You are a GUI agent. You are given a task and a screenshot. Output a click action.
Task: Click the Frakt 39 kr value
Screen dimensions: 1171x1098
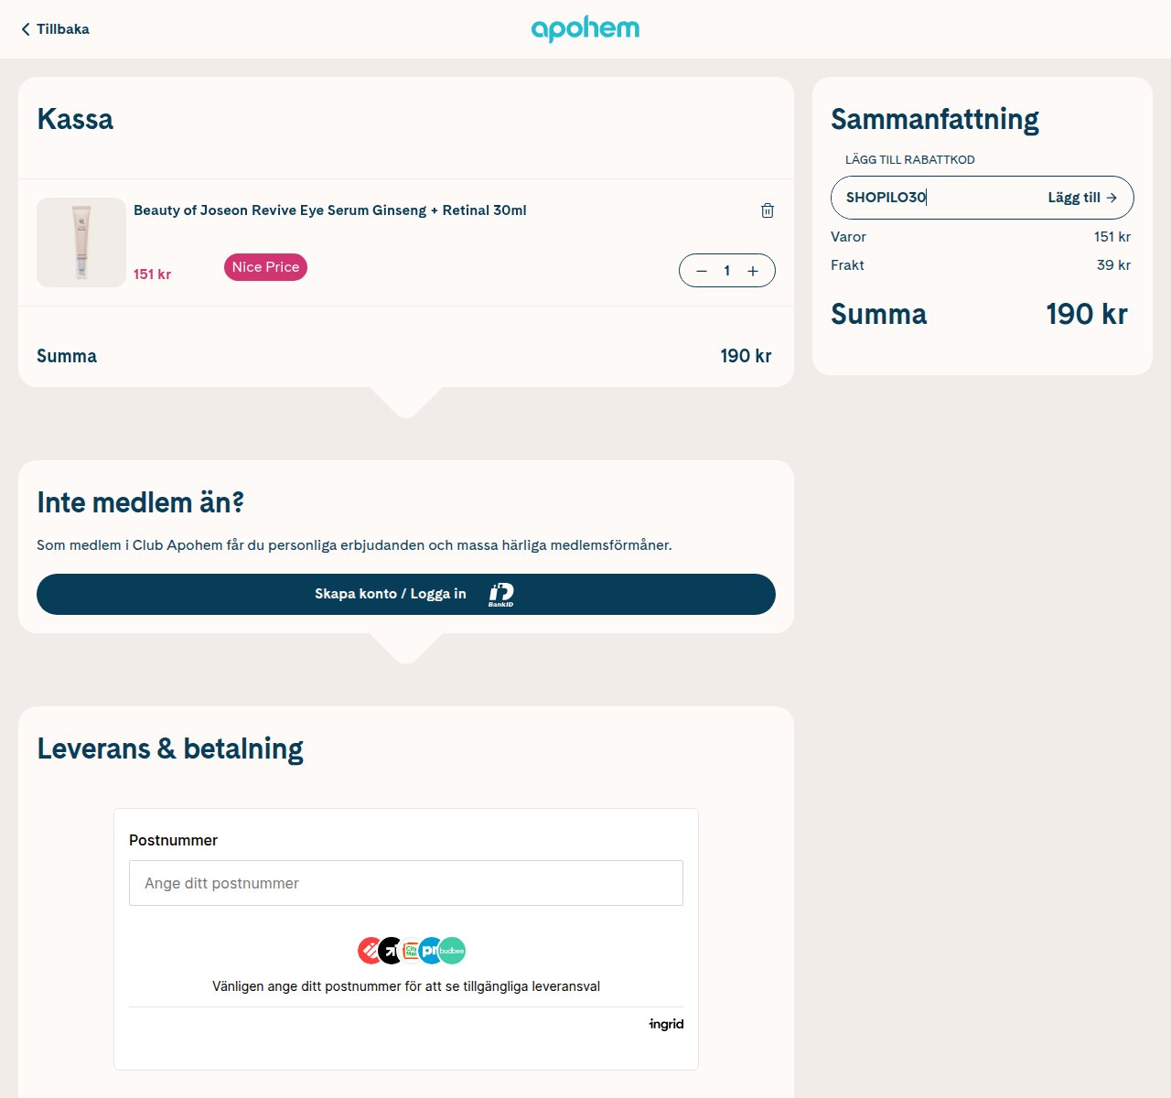1113,265
